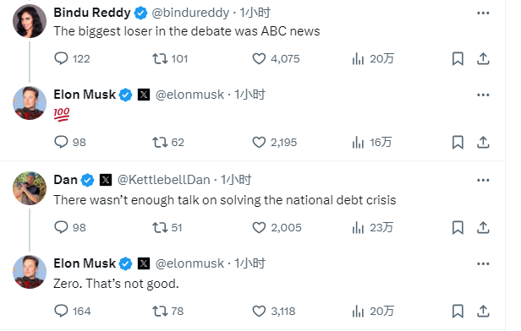Viewport: 521px width, 331px height.
Task: Bookmark Bindu Reddy's tweet
Action: click(458, 59)
